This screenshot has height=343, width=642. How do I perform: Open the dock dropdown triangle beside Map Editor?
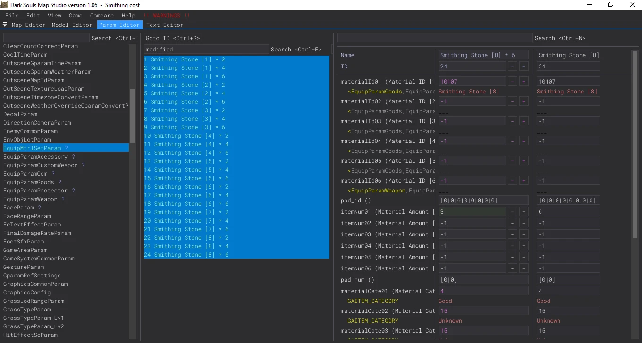tap(5, 25)
